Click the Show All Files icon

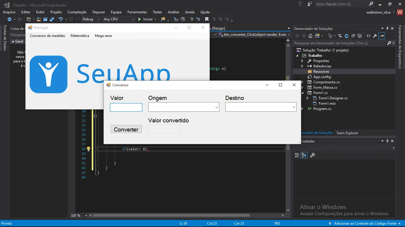(360, 36)
